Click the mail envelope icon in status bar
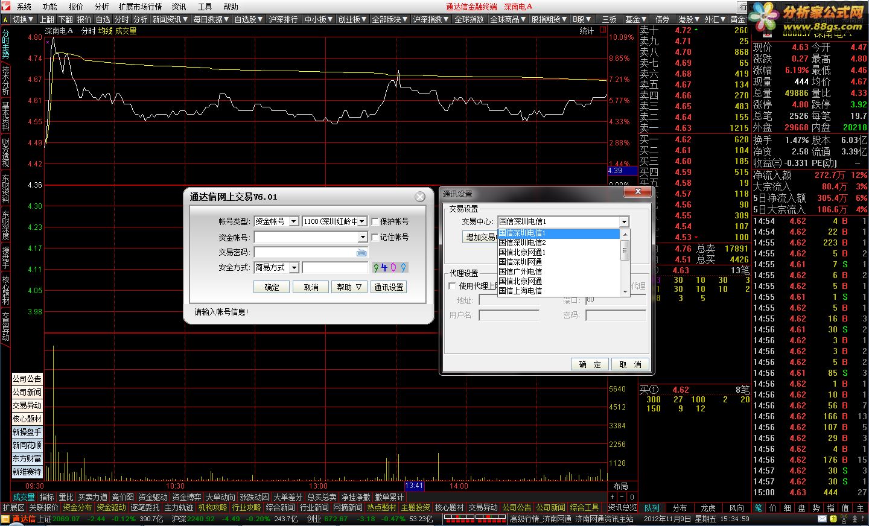Viewport: 869px width, 526px height. (821, 519)
